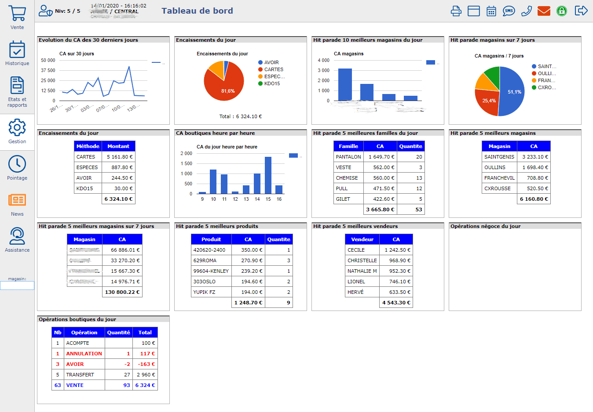593x412 pixels.
Task: Open the window layout icon
Action: pos(474,11)
